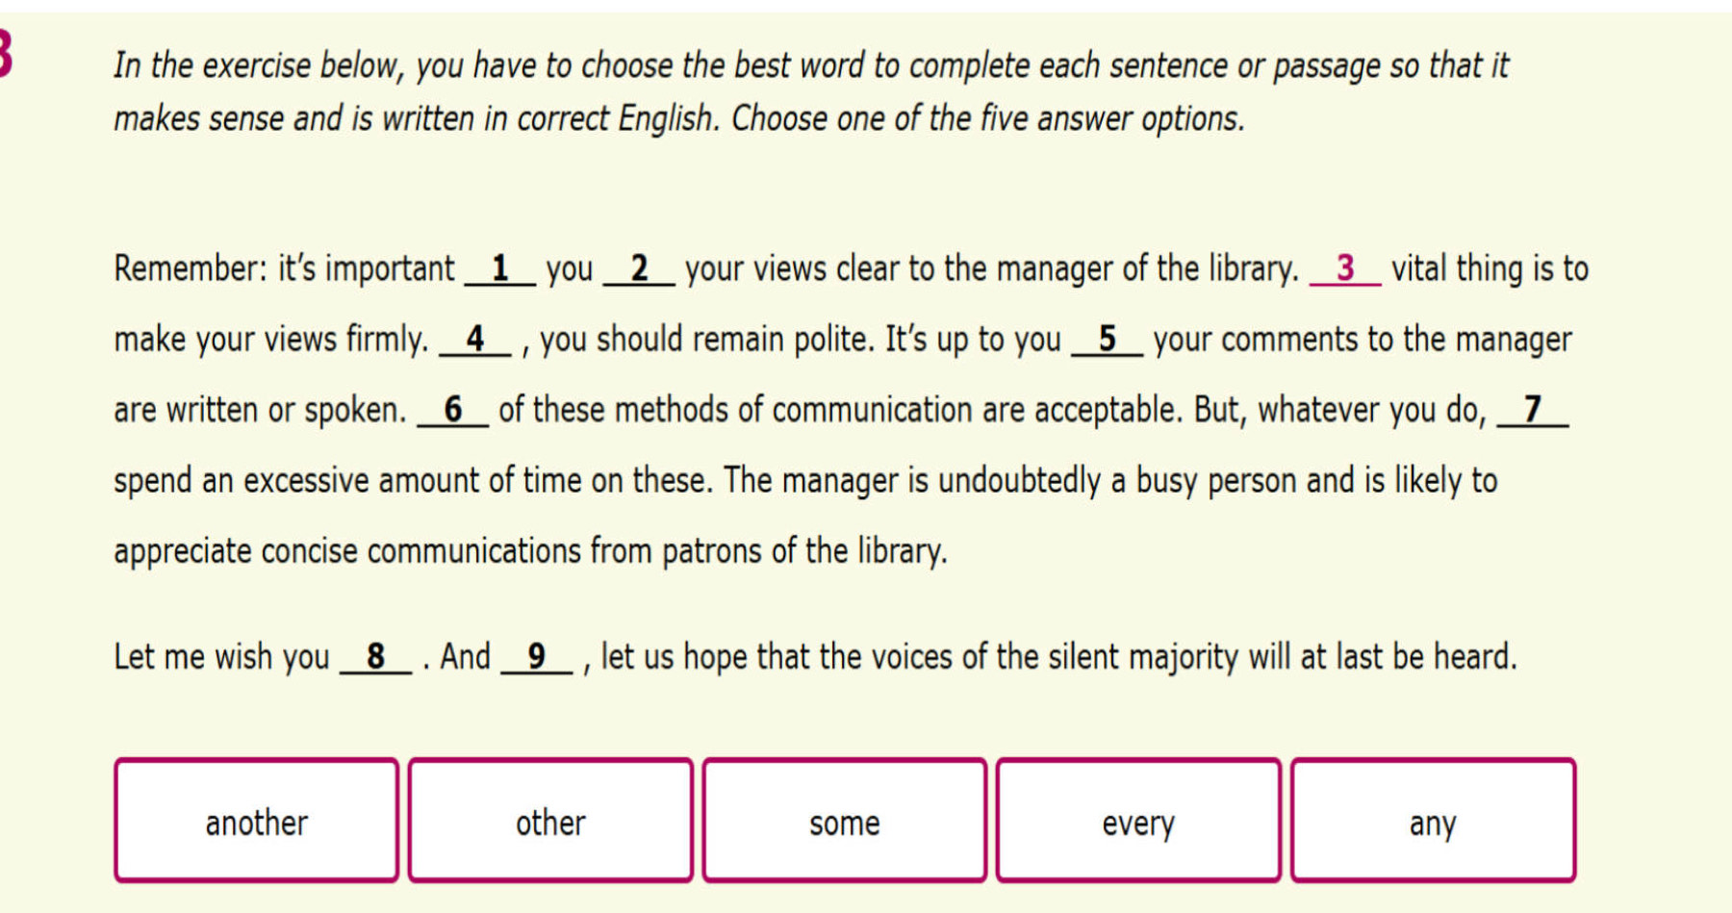Image resolution: width=1732 pixels, height=913 pixels.
Task: Select blank number 2 before 'your views clear'
Action: click(639, 268)
